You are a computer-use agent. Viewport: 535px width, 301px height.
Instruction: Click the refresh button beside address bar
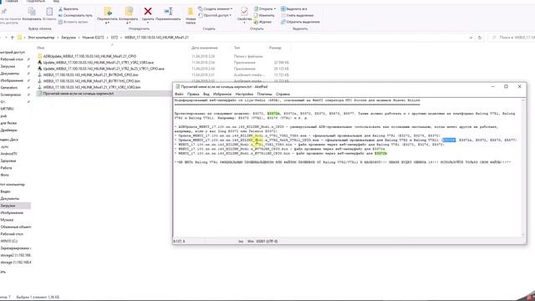480,38
